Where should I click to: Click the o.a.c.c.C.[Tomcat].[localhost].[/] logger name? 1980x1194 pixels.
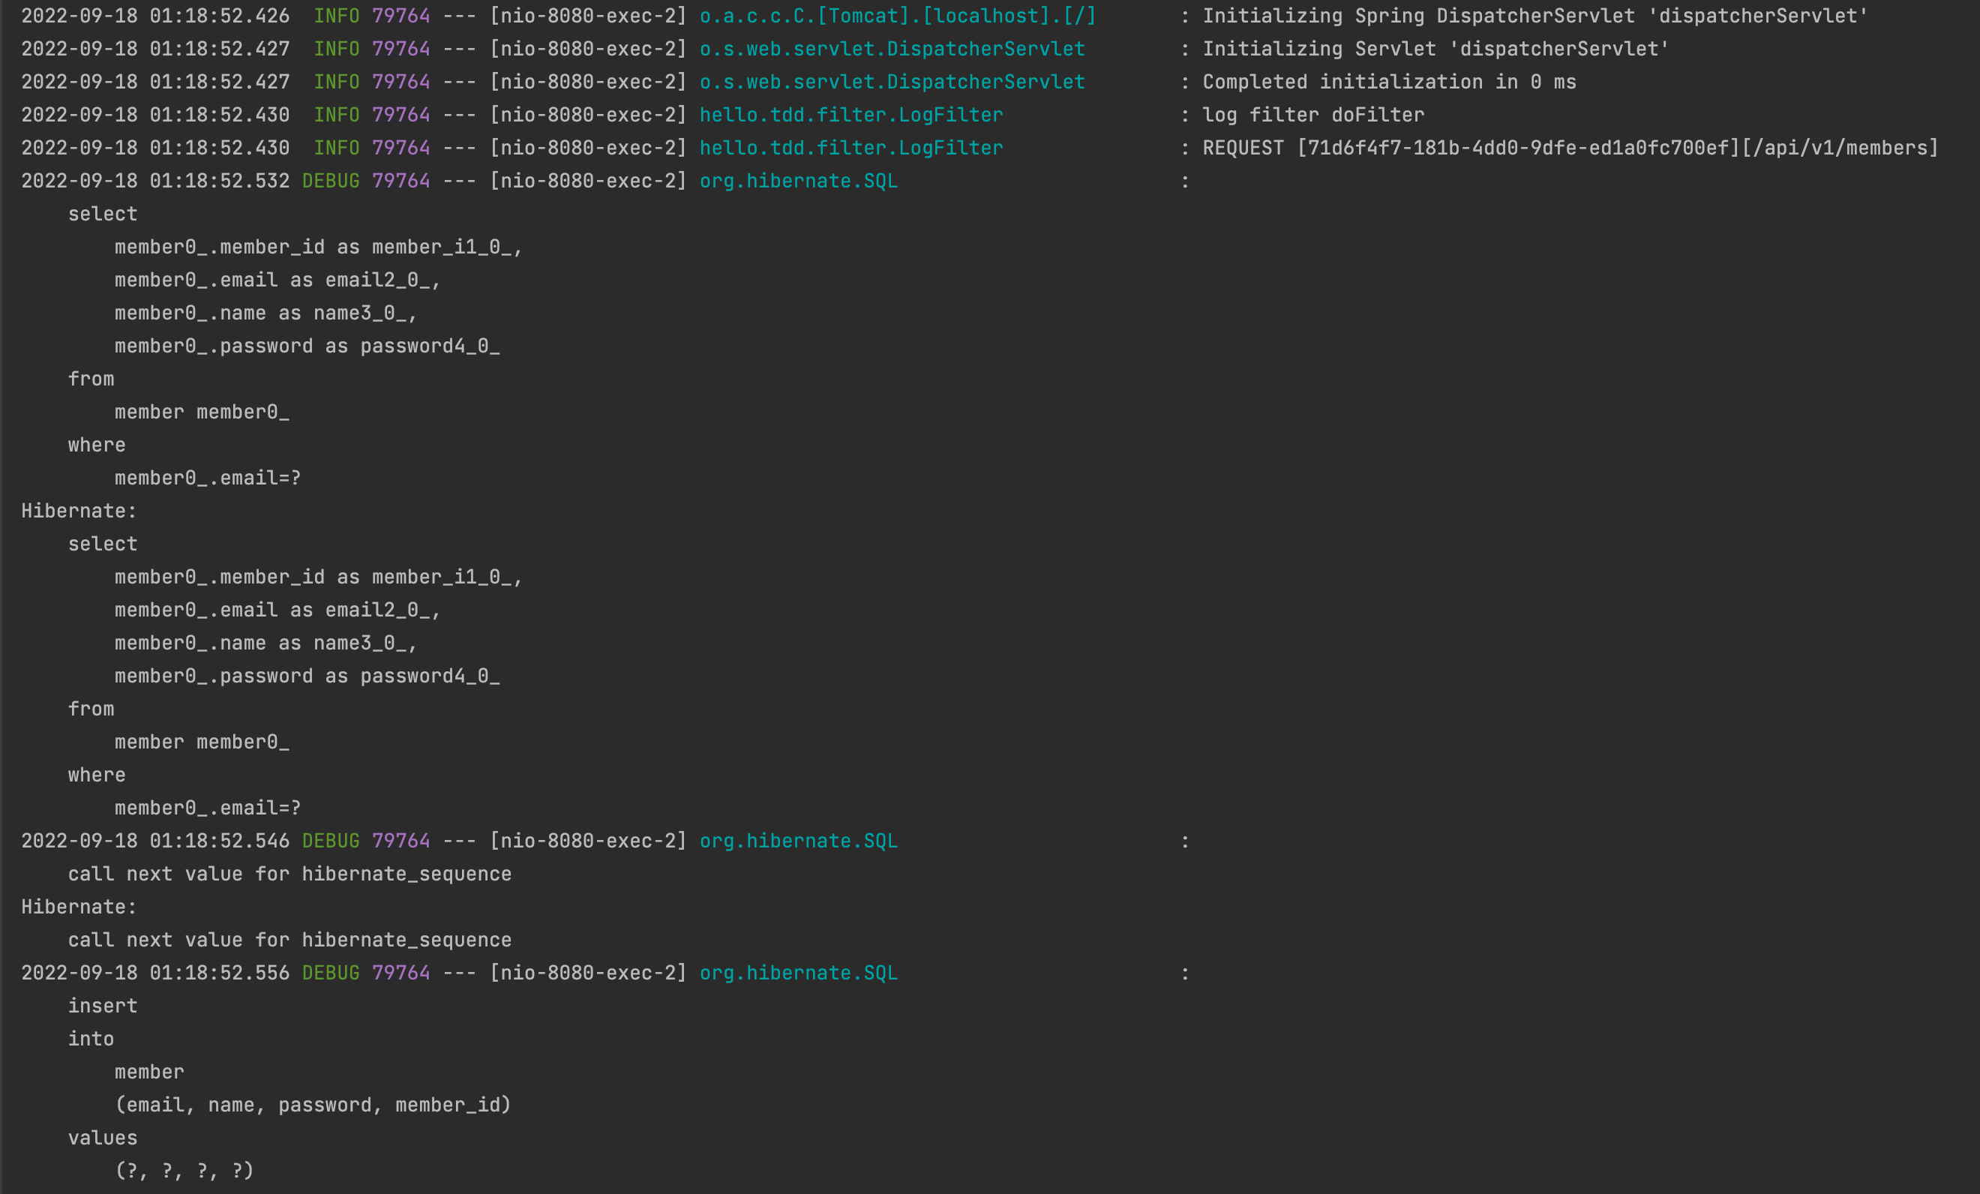click(x=898, y=16)
